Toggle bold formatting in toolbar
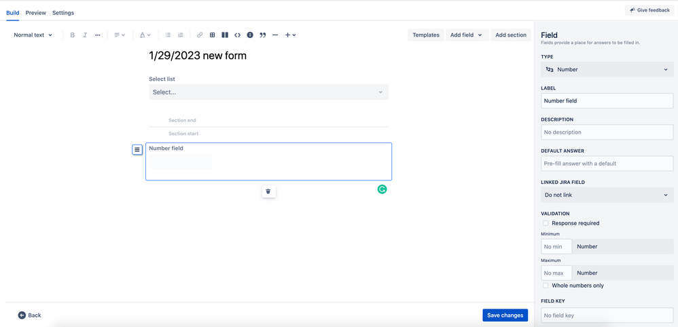Screen dimensions: 678x327 click(72, 35)
